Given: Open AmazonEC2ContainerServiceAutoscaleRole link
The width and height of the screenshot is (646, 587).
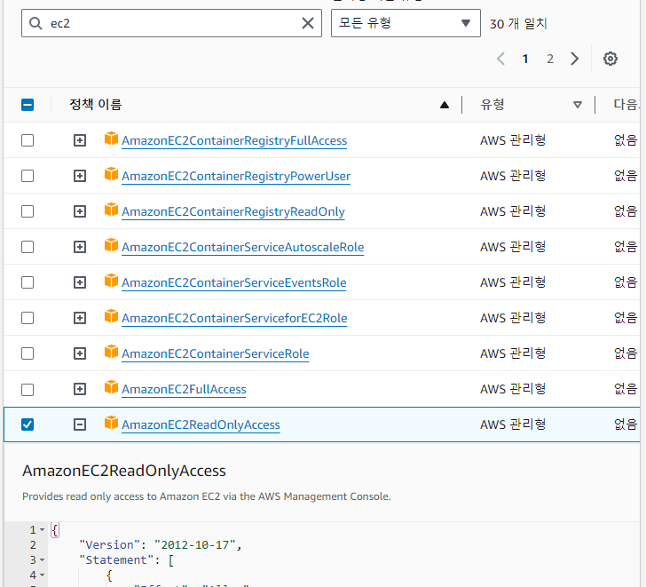Looking at the screenshot, I should tap(242, 247).
